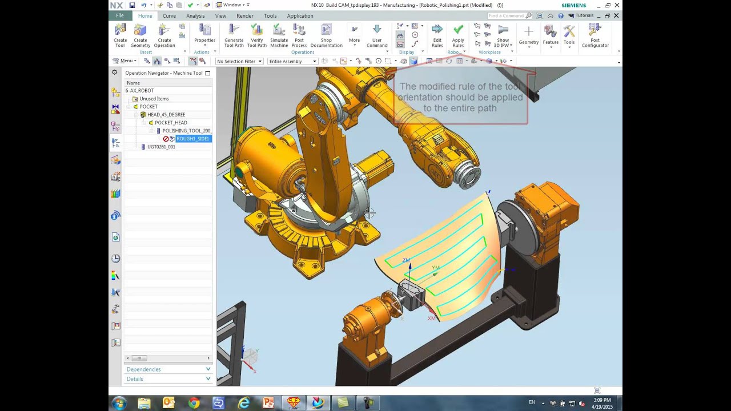
Task: Open Simulate Machine
Action: (x=279, y=35)
